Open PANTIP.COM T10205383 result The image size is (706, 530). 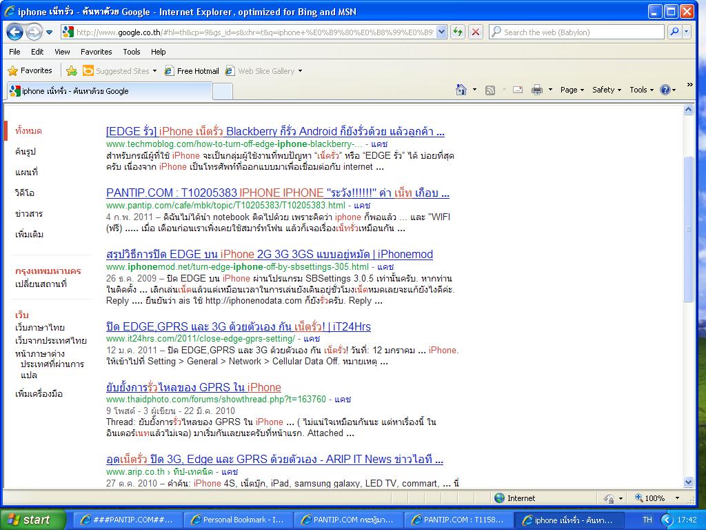(277, 193)
